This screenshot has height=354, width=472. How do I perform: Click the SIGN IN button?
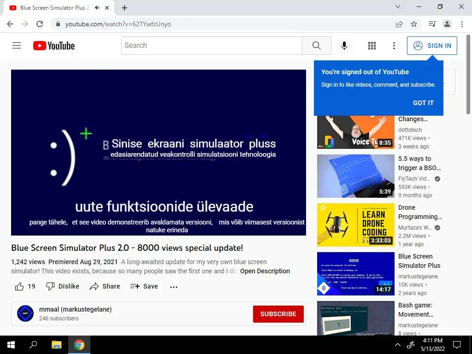(x=432, y=46)
